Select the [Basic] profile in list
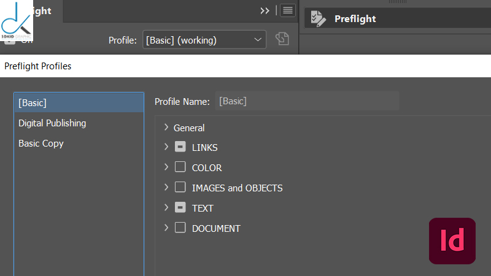The image size is (491, 276). click(x=79, y=102)
